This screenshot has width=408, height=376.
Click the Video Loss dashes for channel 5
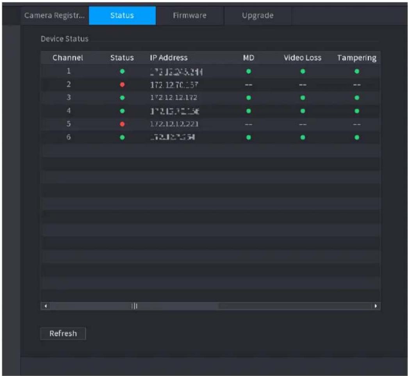tap(303, 124)
